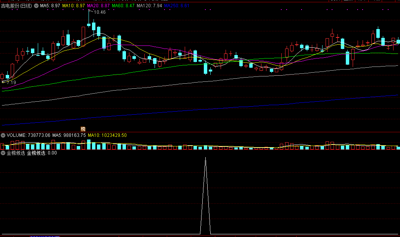This screenshot has width=400, height=237.
Task: Select the MA5: 8.97 label
Action: pyautogui.click(x=50, y=6)
